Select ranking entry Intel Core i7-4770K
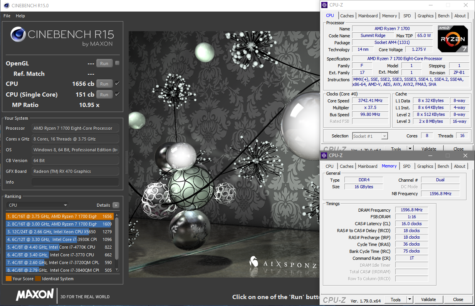 [59, 247]
